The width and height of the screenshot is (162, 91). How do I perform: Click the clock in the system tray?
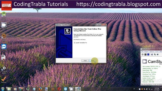coord(157,89)
